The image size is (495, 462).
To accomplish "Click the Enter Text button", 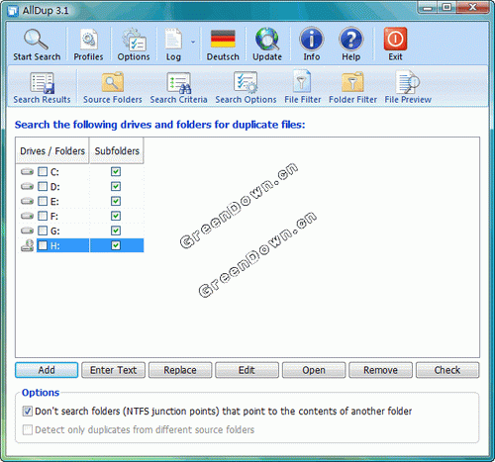I will (113, 370).
